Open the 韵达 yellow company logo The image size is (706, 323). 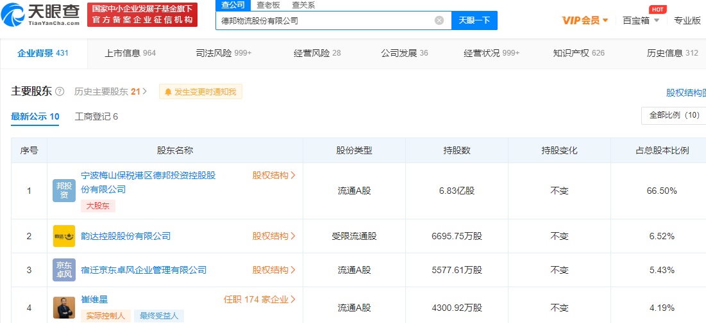pyautogui.click(x=64, y=236)
